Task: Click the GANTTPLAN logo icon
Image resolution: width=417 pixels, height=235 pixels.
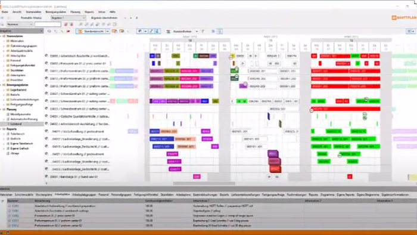Action: (x=394, y=17)
